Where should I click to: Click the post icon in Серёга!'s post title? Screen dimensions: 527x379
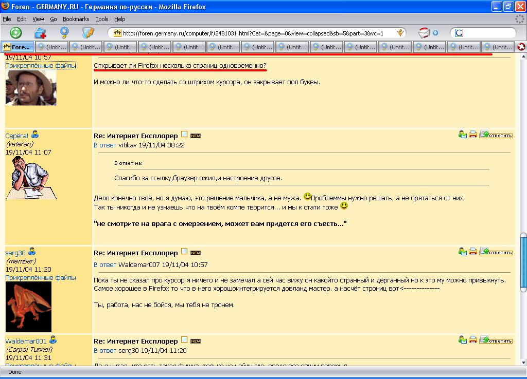[x=184, y=134]
